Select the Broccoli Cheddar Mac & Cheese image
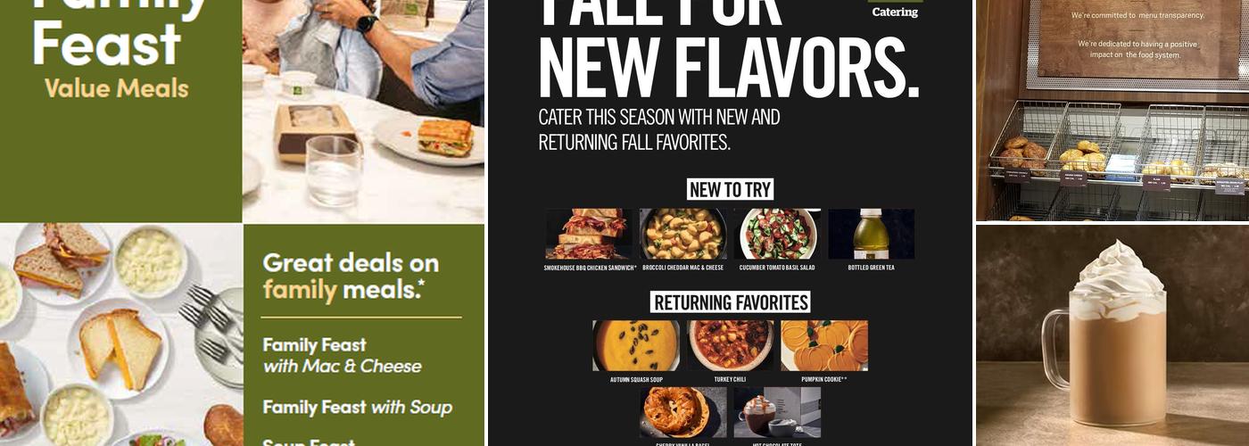The image size is (1249, 446). (x=682, y=234)
